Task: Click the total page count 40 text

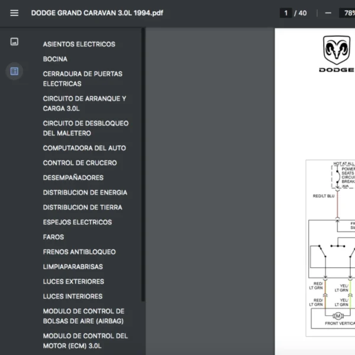Action: click(x=302, y=13)
